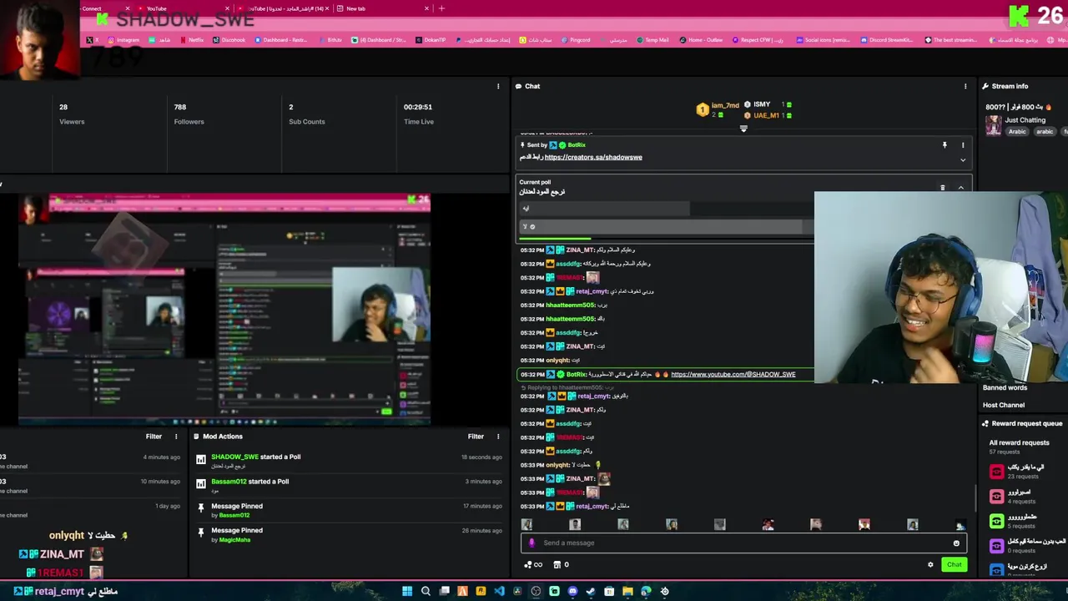This screenshot has width=1068, height=601.
Task: Open the creators.sa/shadowswe link
Action: point(593,157)
